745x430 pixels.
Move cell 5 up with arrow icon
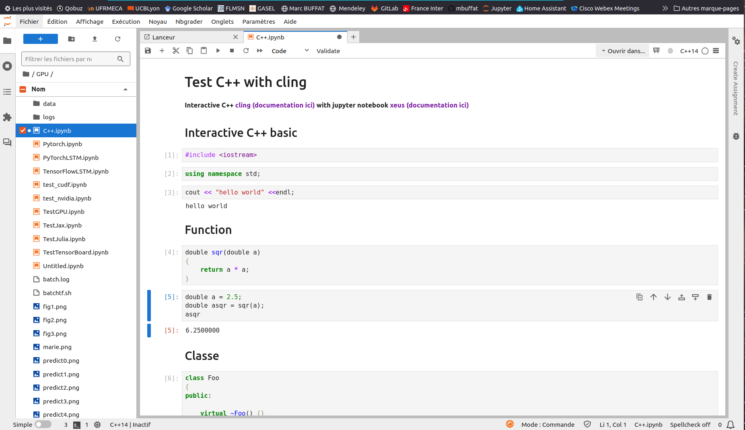point(653,297)
